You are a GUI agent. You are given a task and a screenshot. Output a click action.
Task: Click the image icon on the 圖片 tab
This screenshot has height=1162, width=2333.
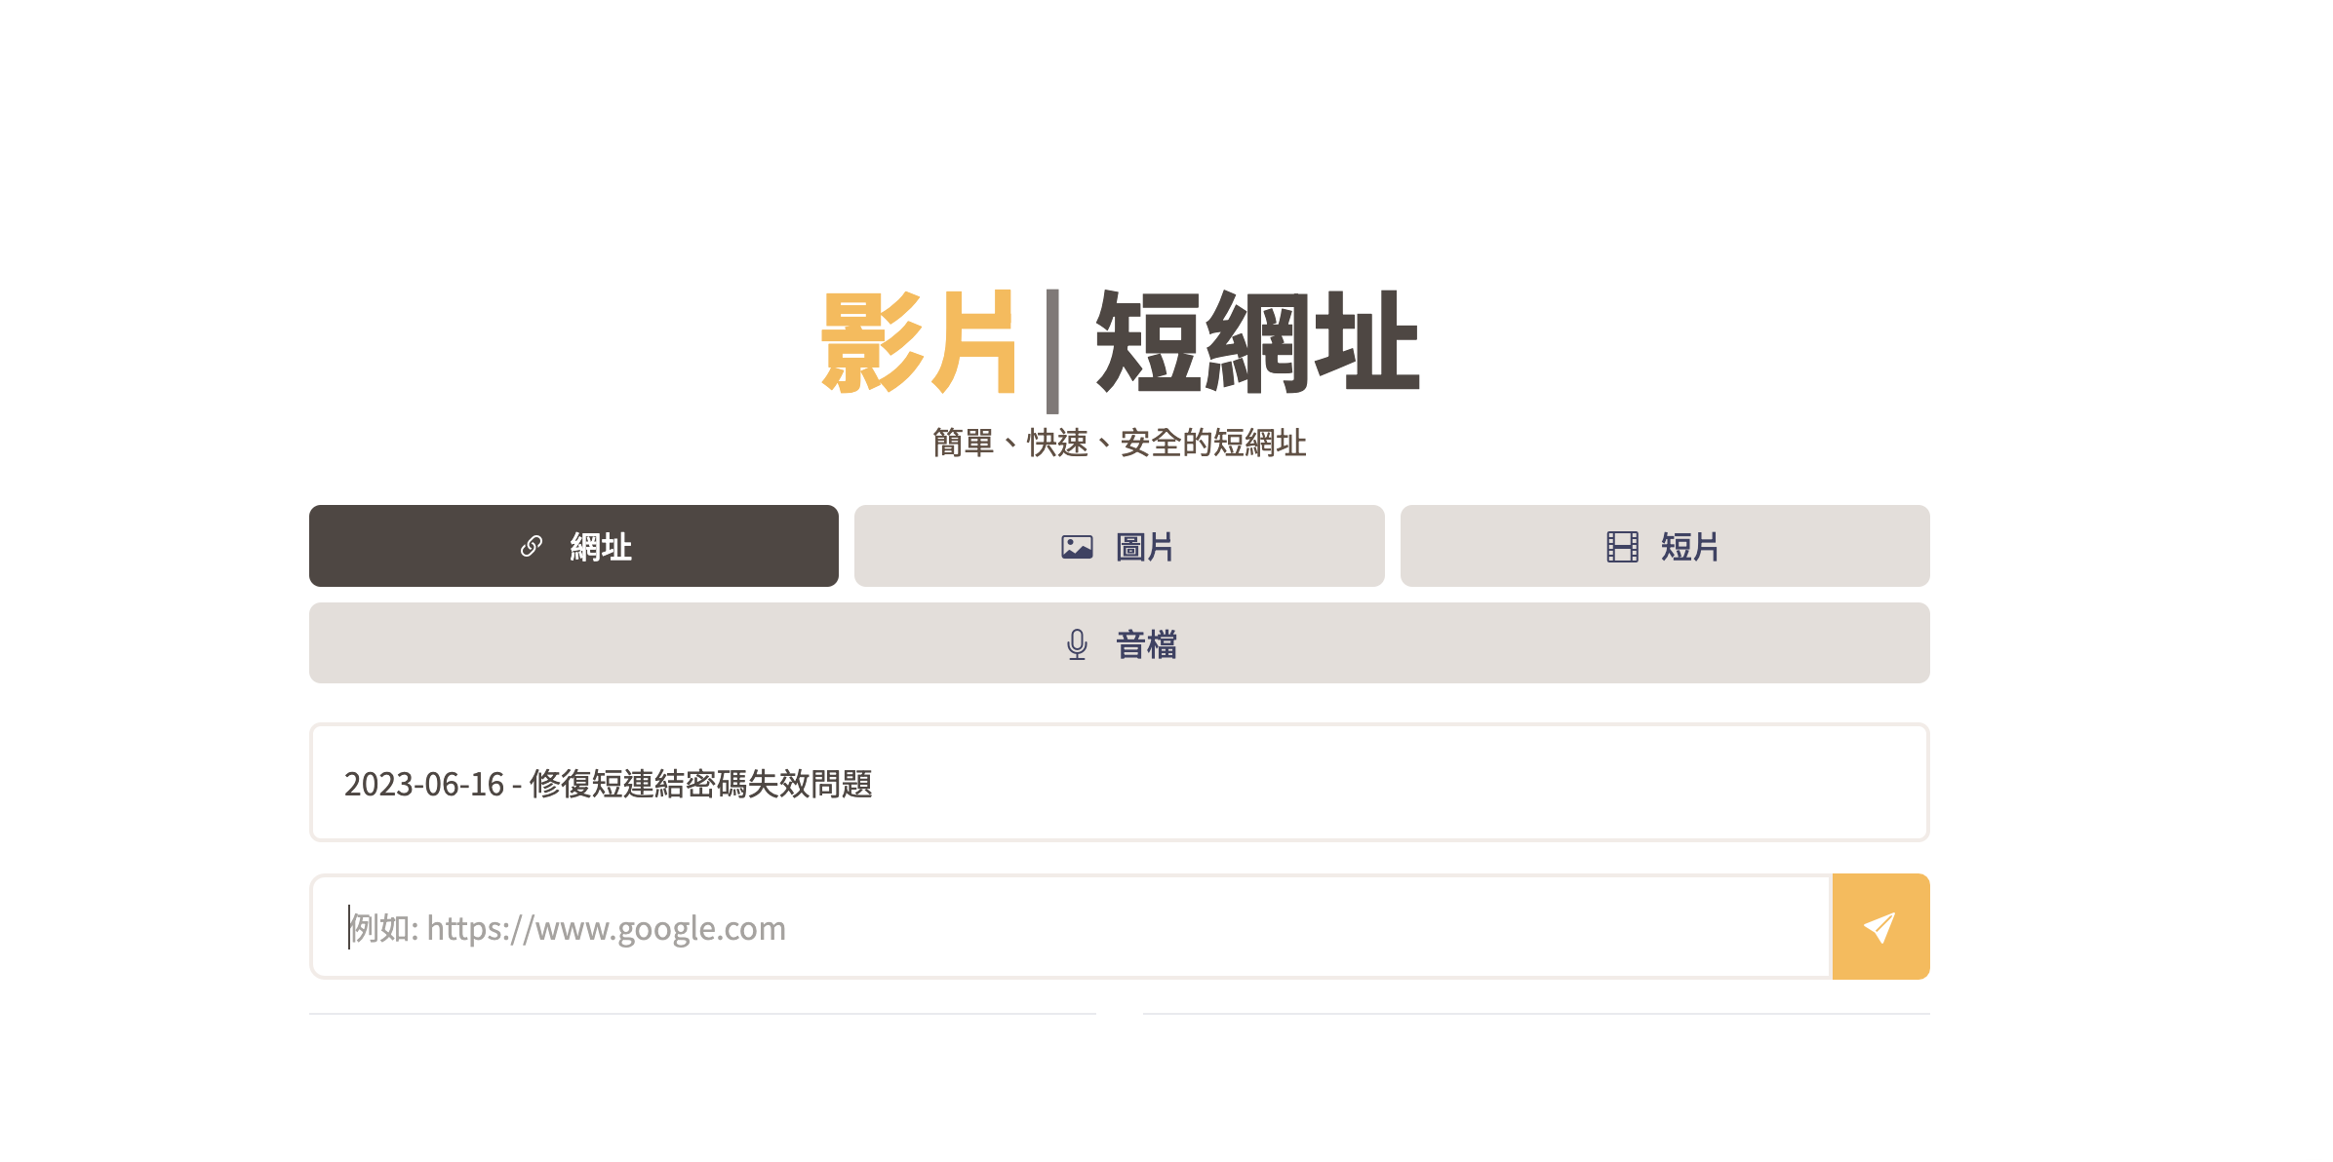click(x=1076, y=546)
